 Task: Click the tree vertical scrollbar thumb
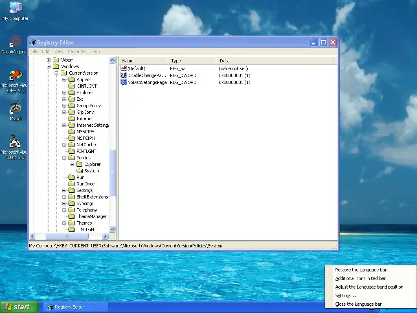112,173
